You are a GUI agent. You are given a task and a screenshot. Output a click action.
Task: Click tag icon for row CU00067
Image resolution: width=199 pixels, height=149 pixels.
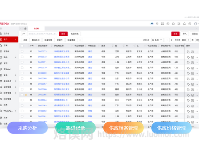(x=188, y=84)
